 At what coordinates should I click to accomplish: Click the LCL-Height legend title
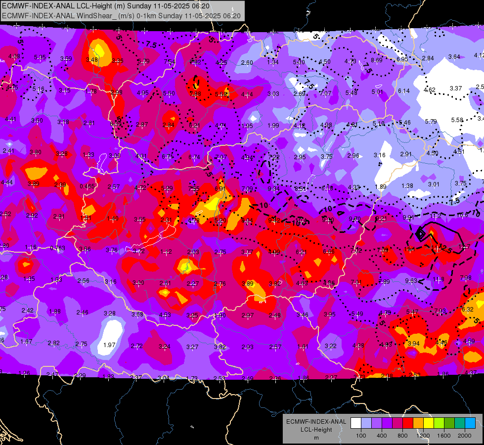tap(316, 430)
